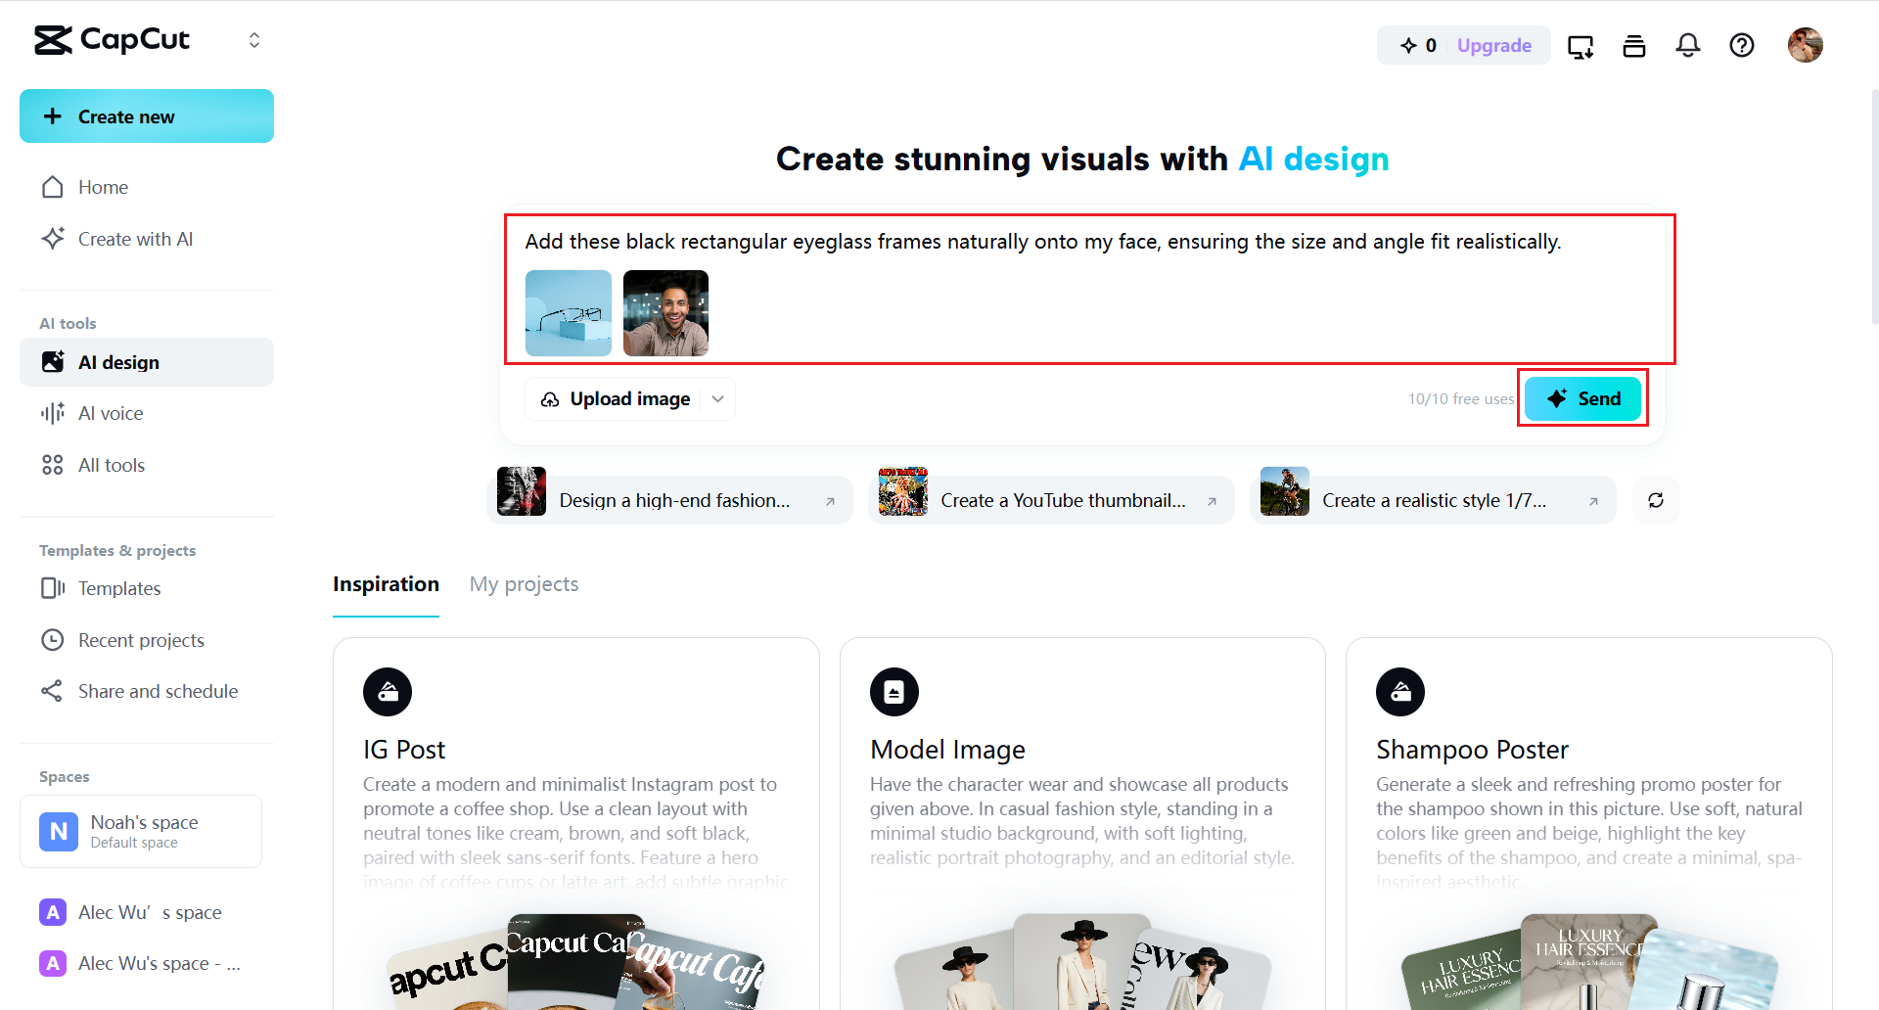Click the Create new button
Screen dimensions: 1879x1010
147,116
